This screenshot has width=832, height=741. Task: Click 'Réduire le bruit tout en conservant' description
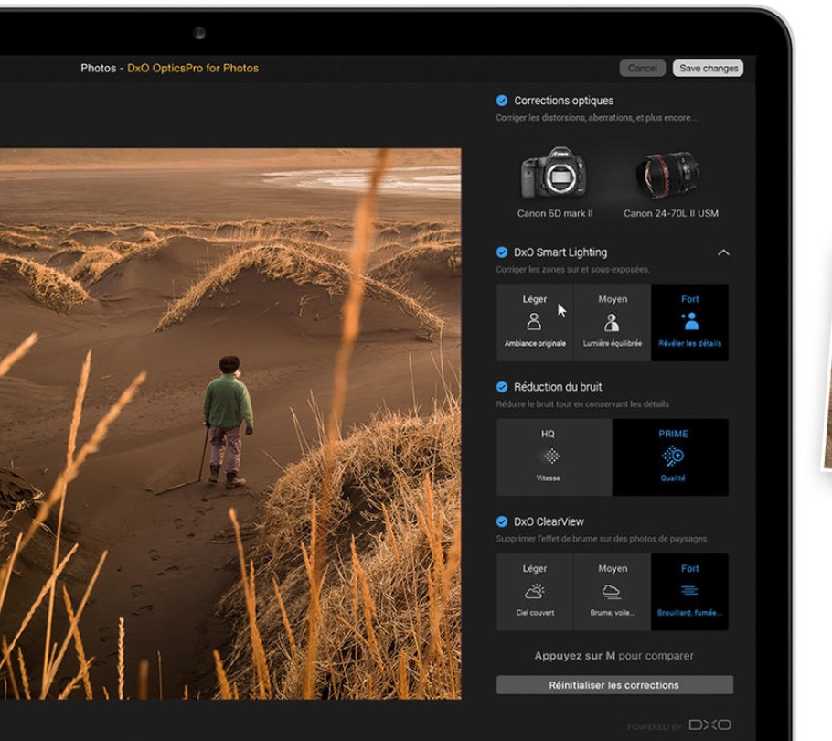[582, 404]
